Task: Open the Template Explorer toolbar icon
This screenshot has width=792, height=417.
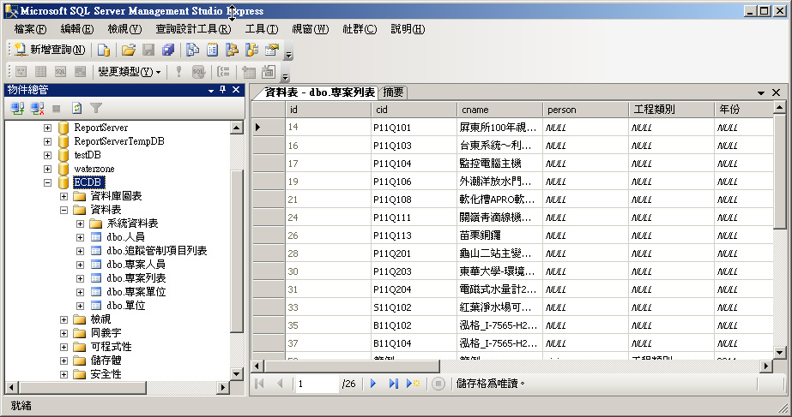Action: tap(251, 50)
